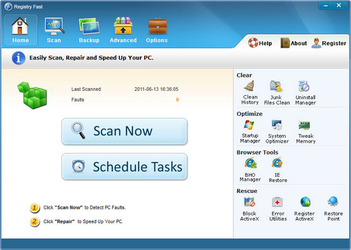The height and width of the screenshot is (250, 351).
Task: Open Startup Manager tool
Action: pyautogui.click(x=250, y=132)
